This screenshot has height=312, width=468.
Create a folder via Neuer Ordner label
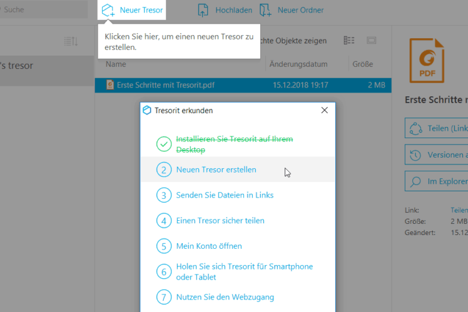point(300,10)
